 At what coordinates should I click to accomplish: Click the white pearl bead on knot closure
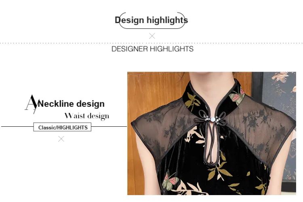(213, 119)
